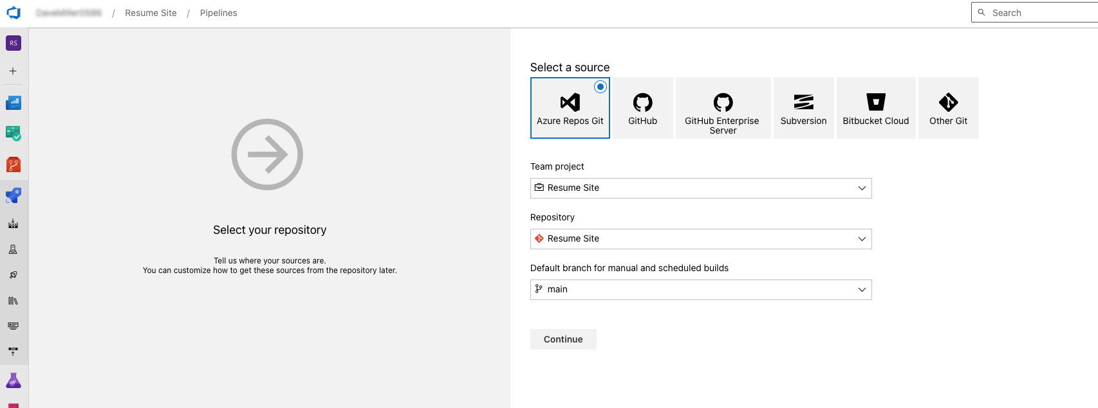Open the blue Pipelines rocket section
The height and width of the screenshot is (408, 1098).
[14, 195]
